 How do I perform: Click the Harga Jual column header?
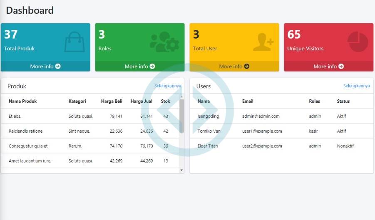(x=142, y=101)
